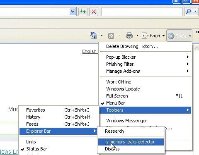Image resolution: width=199 pixels, height=155 pixels.
Task: Select Discuss in Explorer Bar submenu
Action: [131, 149]
